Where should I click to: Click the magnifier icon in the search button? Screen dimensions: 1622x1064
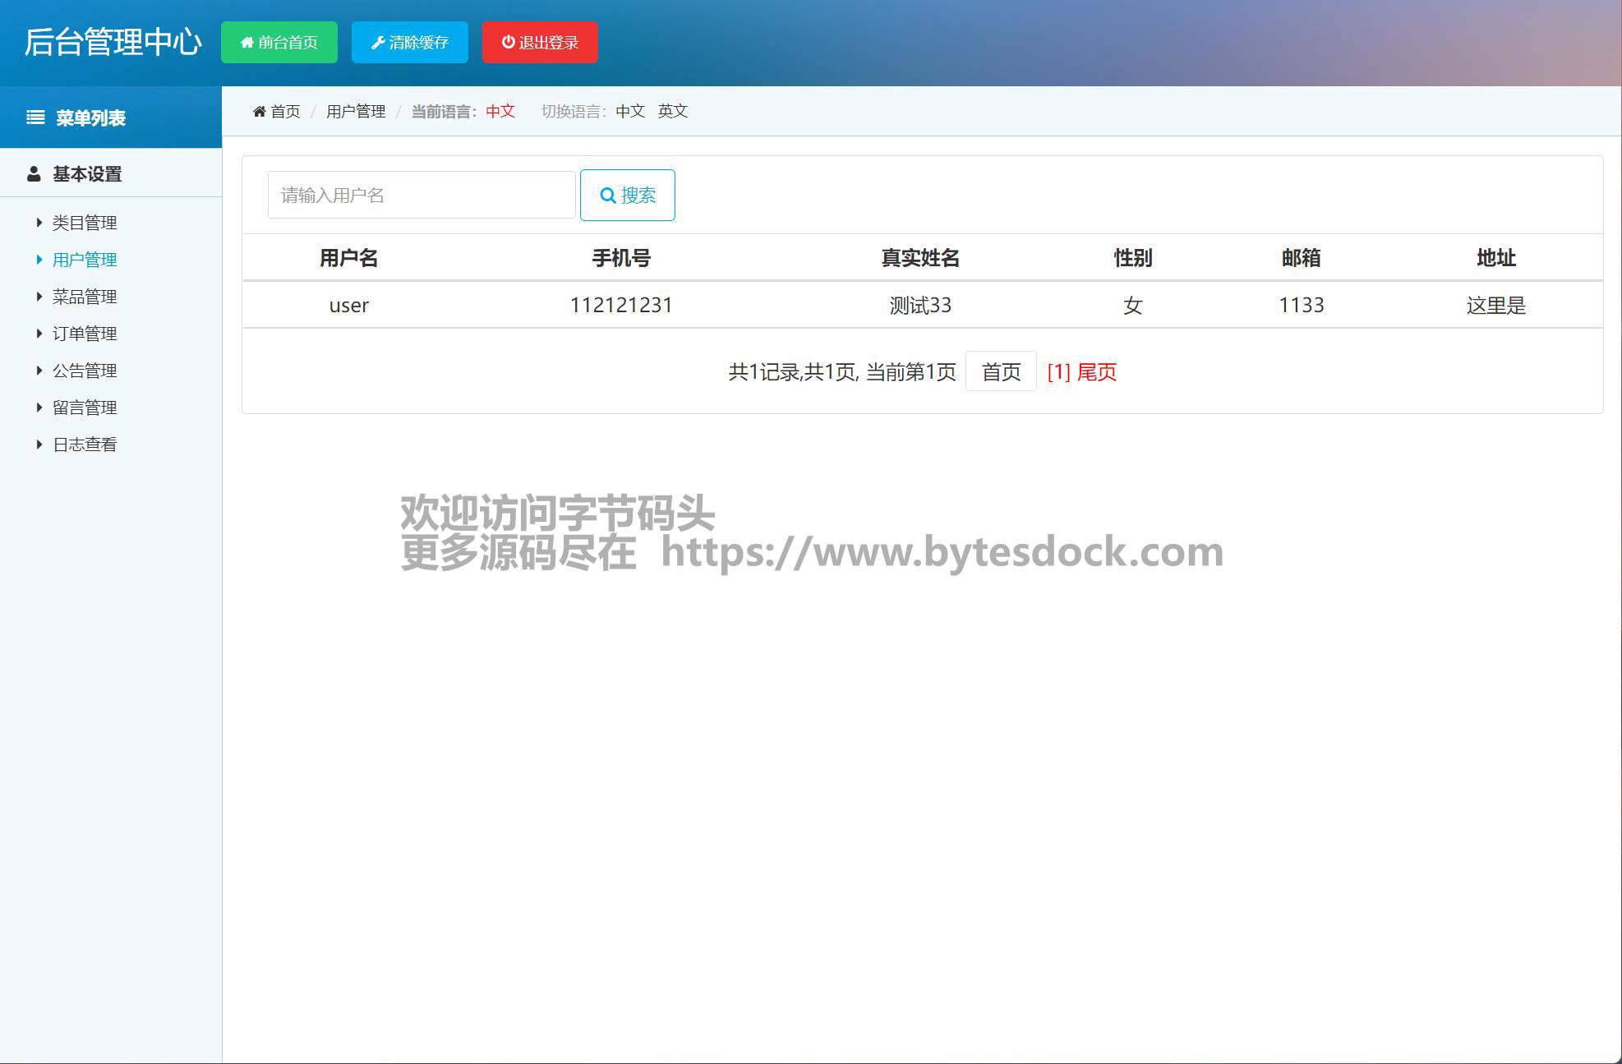pyautogui.click(x=608, y=196)
